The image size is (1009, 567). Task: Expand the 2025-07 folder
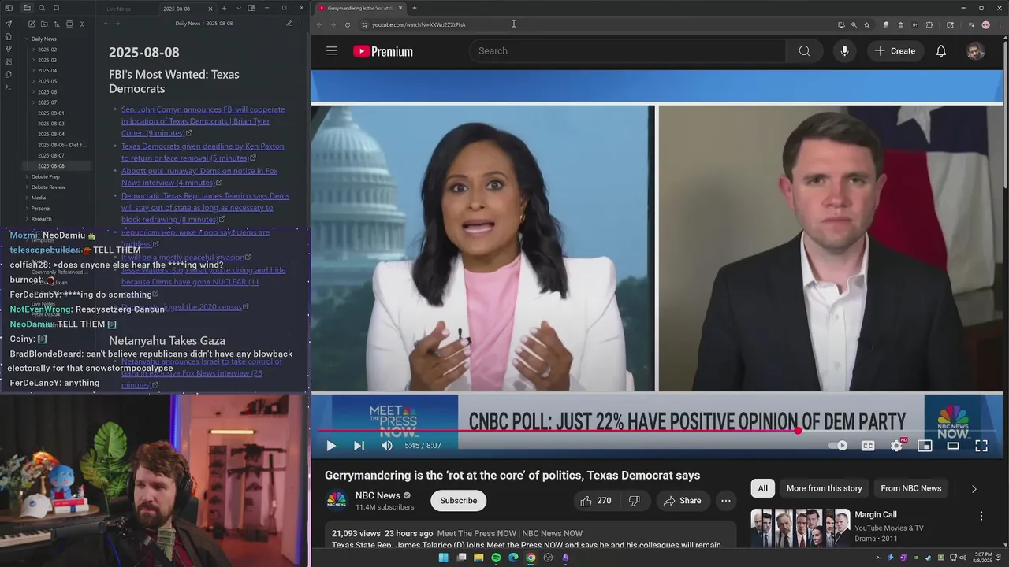[34, 102]
